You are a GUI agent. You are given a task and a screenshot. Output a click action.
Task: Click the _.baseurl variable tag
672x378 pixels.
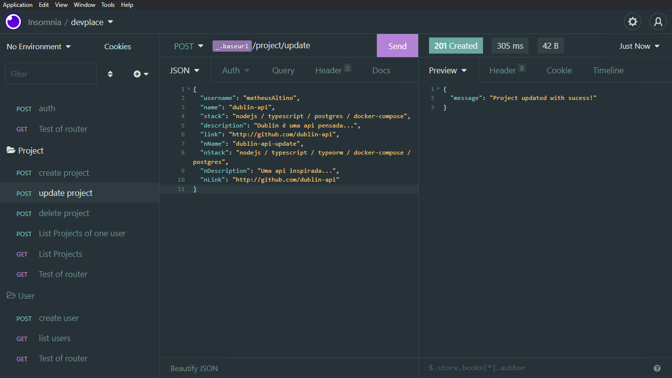pyautogui.click(x=232, y=46)
